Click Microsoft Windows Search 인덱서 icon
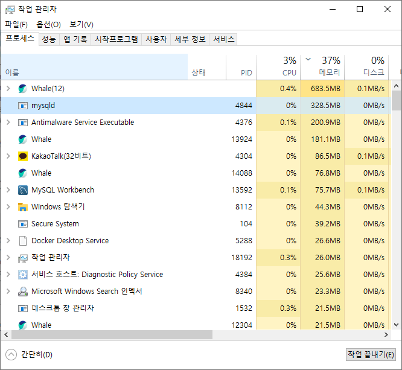This screenshot has height=370, width=402. (x=22, y=292)
